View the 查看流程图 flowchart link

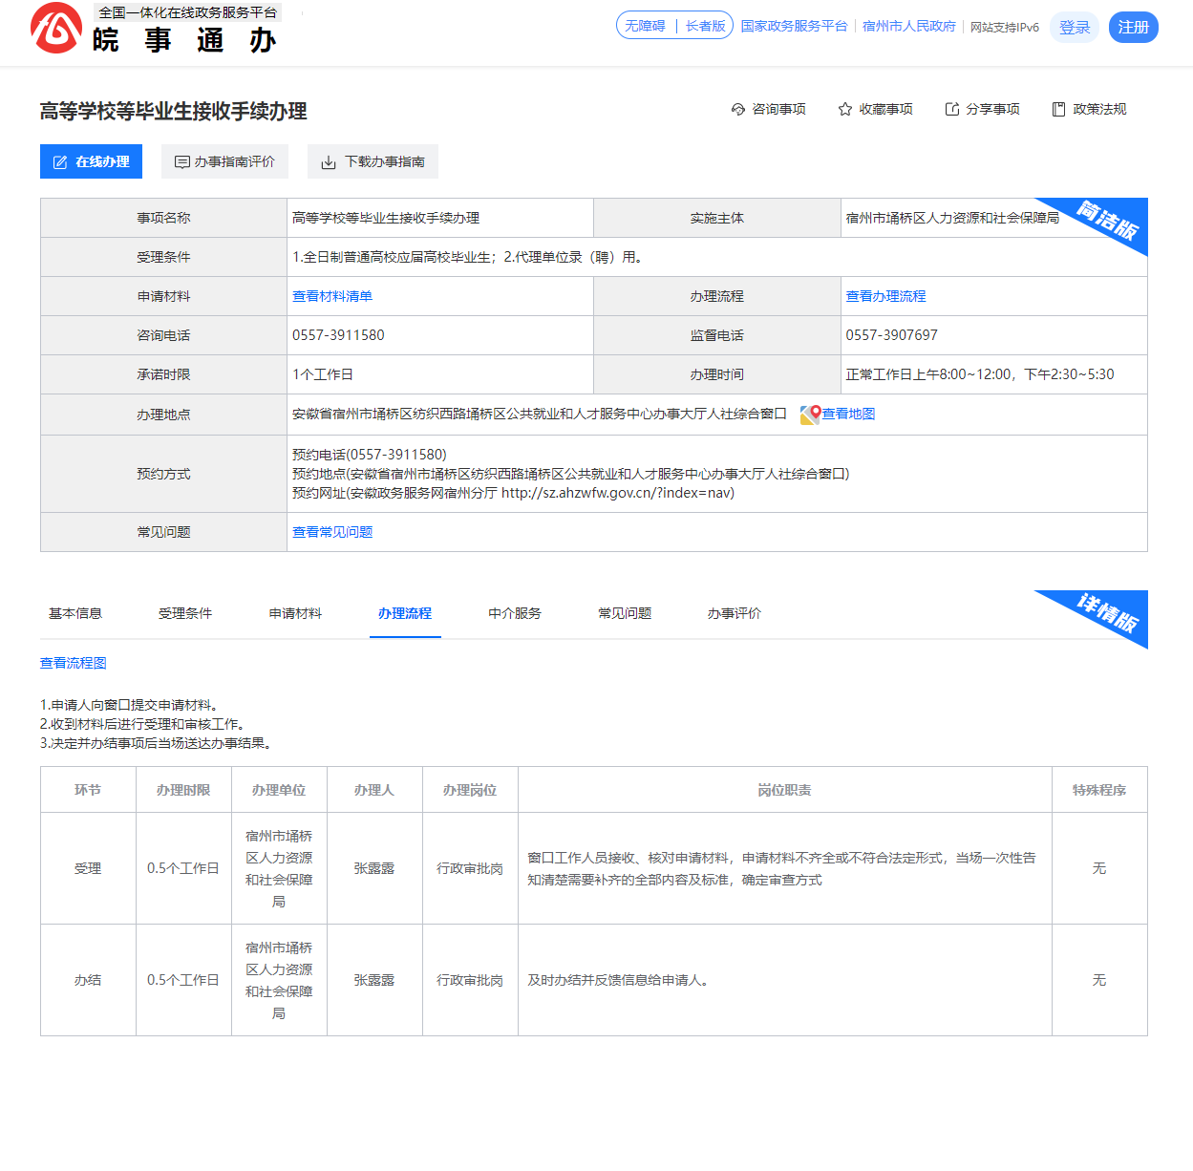pyautogui.click(x=74, y=663)
